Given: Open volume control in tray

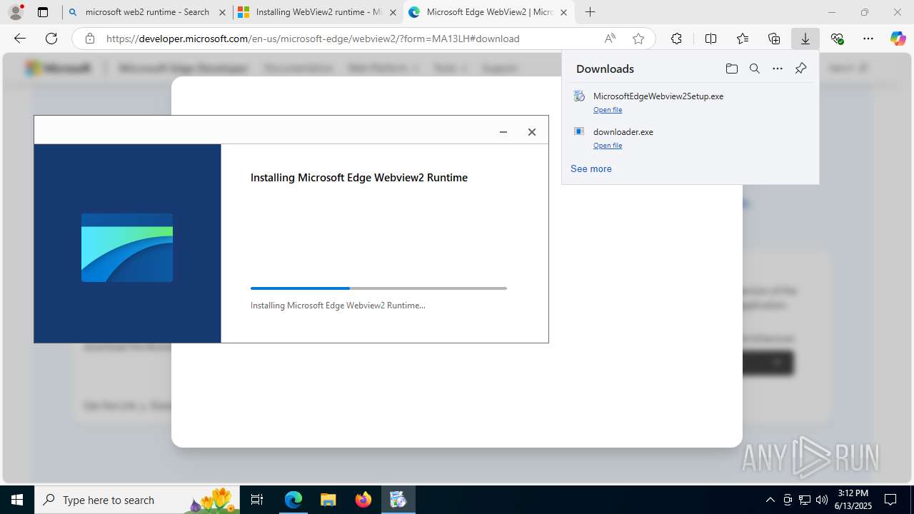Looking at the screenshot, I should pos(821,500).
